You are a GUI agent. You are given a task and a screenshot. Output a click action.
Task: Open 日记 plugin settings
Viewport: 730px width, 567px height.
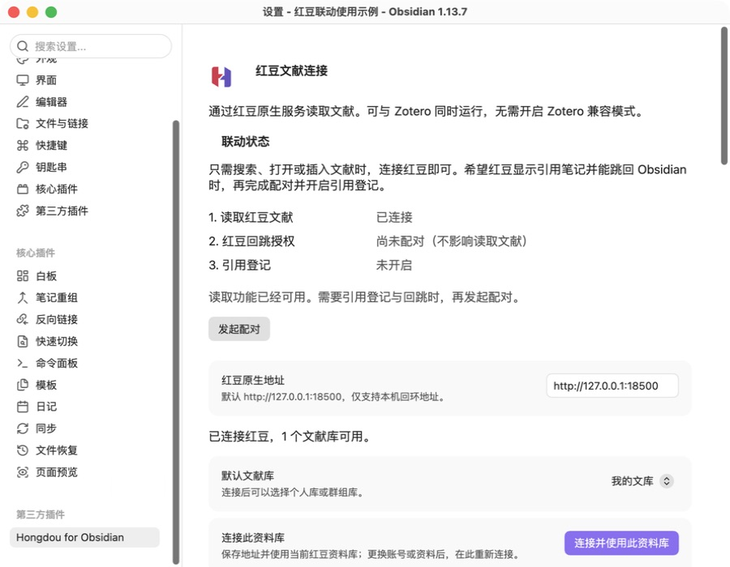[x=84, y=407]
